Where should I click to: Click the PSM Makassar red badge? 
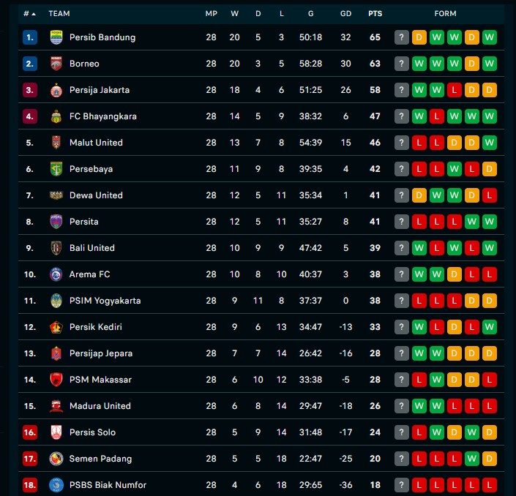pyautogui.click(x=56, y=380)
